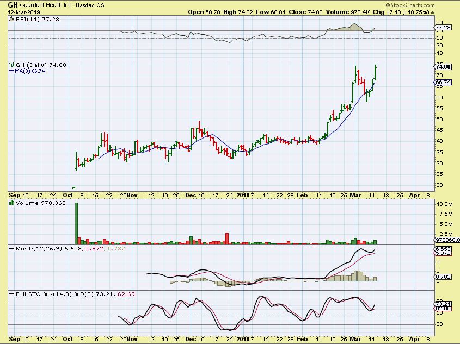Viewport: 460px width, 345px height.
Task: Click the 60 price level on axis
Action: (439, 98)
